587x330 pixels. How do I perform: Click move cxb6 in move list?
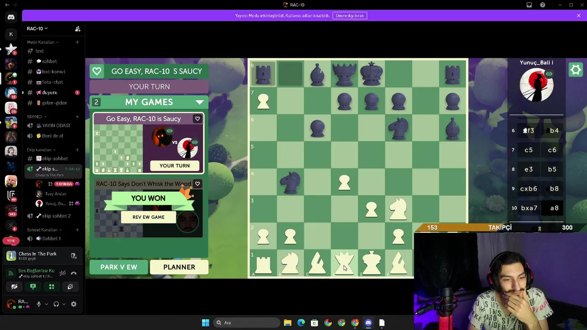(529, 188)
